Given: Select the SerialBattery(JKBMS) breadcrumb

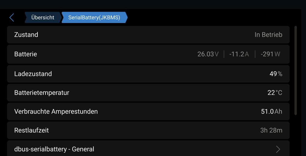Looking at the screenshot, I should click(x=94, y=18).
